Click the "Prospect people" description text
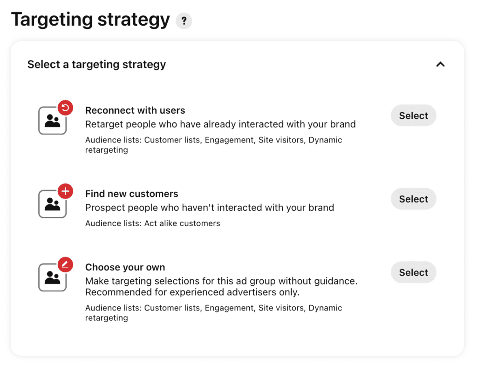This screenshot has height=365, width=477. point(210,208)
